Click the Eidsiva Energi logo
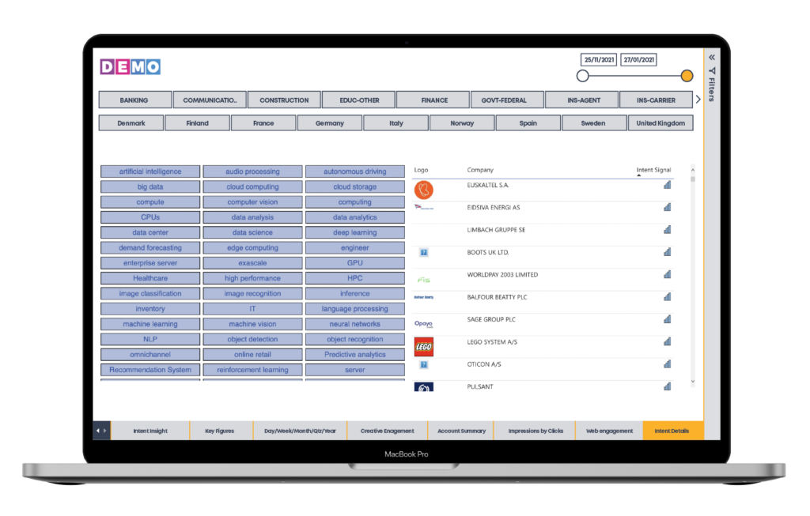Viewport: 810px width, 516px height. [424, 208]
